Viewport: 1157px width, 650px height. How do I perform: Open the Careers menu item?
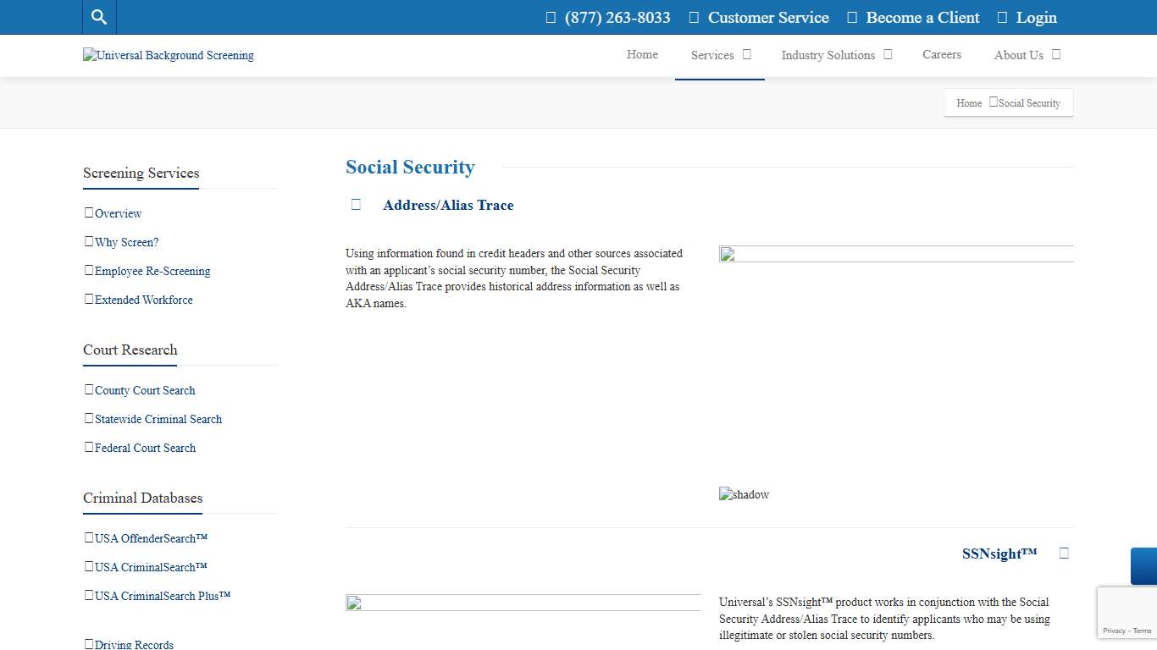click(941, 54)
